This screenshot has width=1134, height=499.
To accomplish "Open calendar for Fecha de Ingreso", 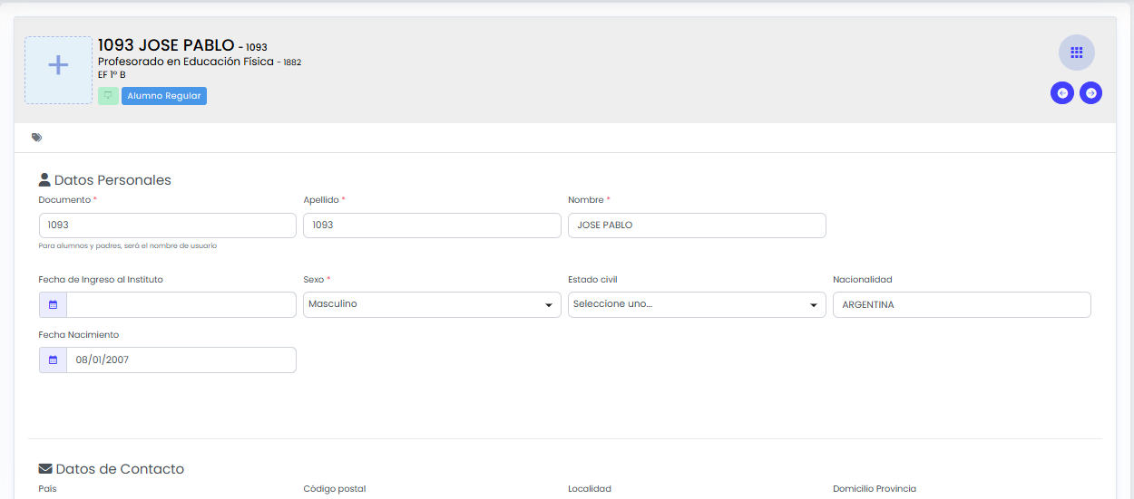I will coord(53,305).
